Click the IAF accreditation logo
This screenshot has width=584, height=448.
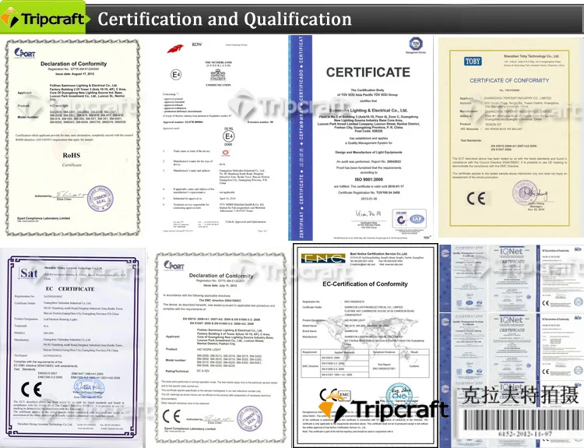(417, 219)
